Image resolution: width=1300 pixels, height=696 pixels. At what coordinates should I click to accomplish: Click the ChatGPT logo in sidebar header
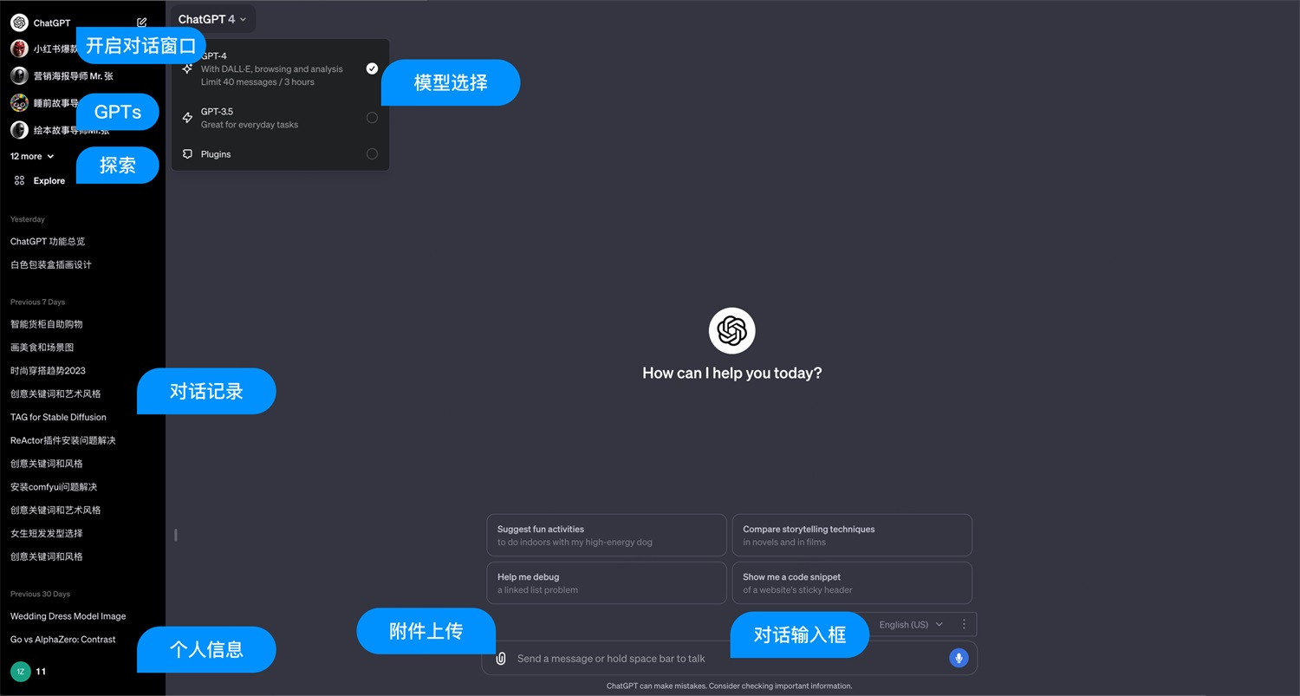[x=19, y=23]
